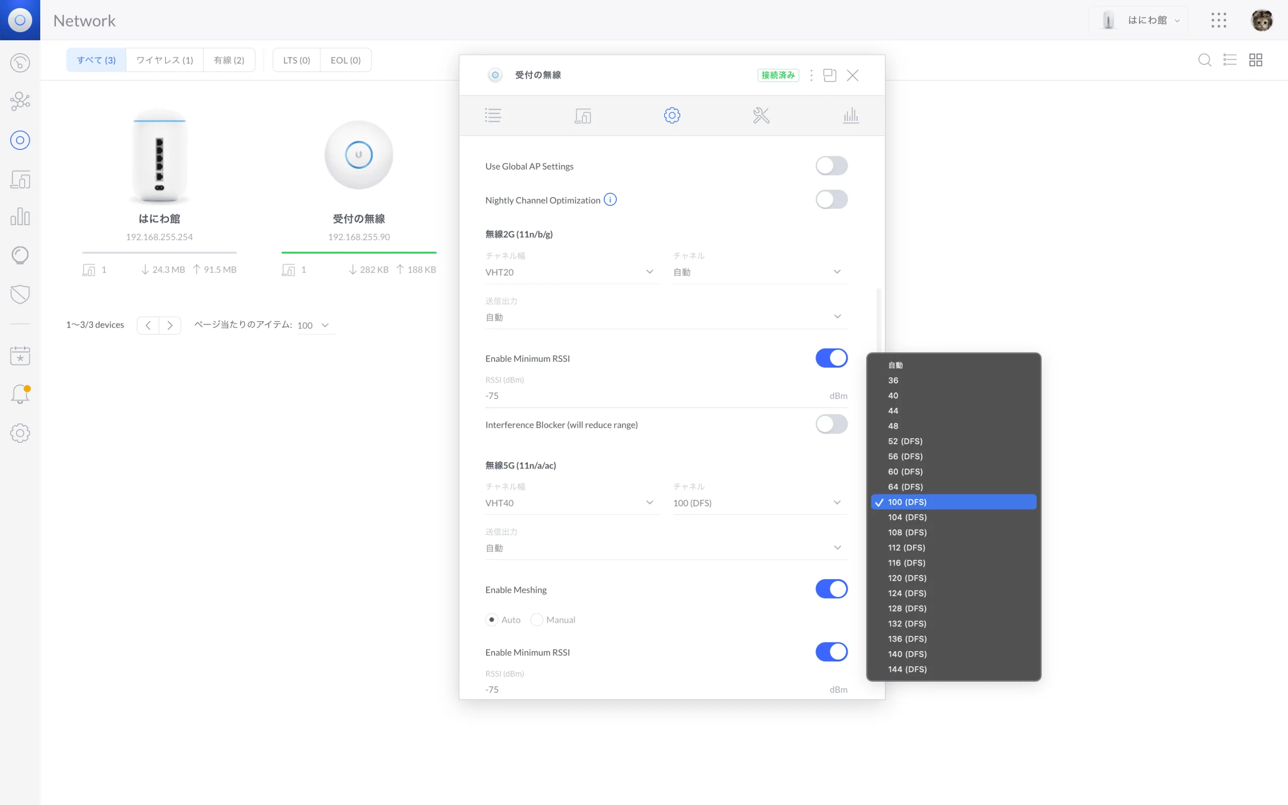The image size is (1288, 805).
Task: Open the search magnifier icon
Action: (x=1204, y=60)
